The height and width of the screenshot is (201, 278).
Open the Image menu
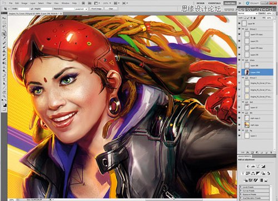24,3
